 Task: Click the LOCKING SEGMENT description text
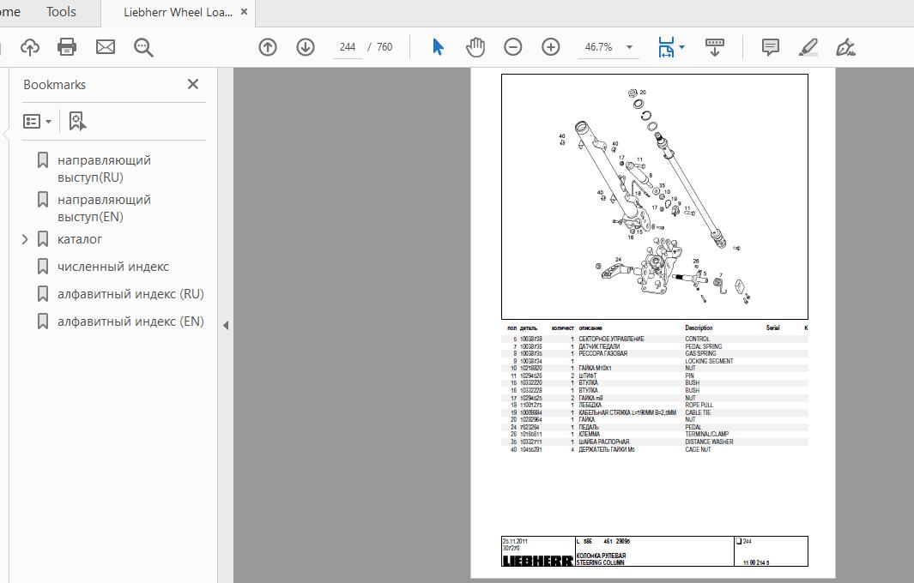coord(709,361)
